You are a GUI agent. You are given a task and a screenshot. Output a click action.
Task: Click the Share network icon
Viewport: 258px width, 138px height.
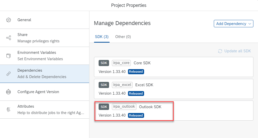pyautogui.click(x=8, y=38)
